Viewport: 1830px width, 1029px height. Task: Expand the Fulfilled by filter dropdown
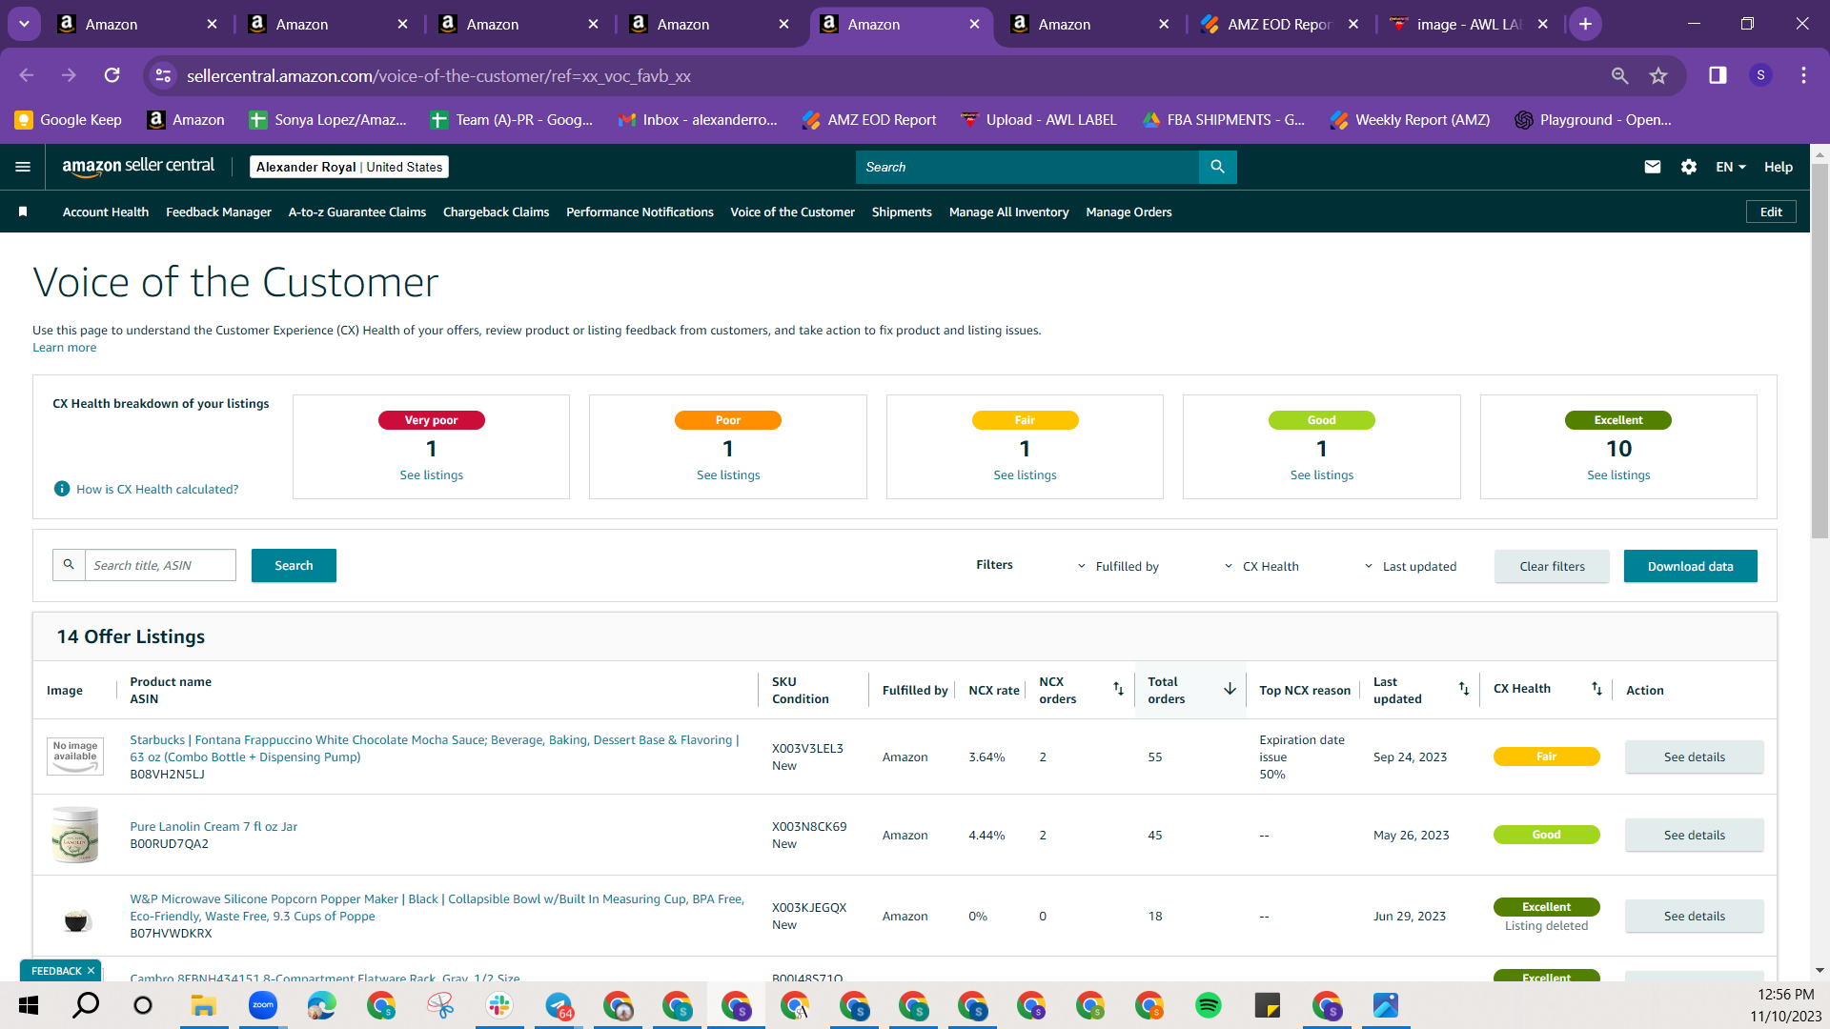point(1119,566)
